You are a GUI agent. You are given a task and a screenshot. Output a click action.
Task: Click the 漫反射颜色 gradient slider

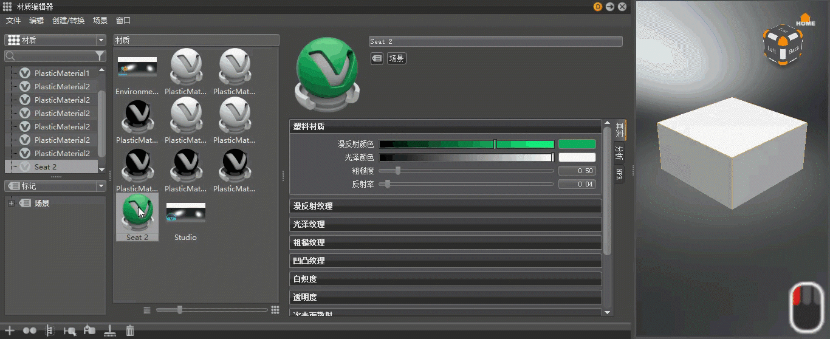pyautogui.click(x=467, y=144)
